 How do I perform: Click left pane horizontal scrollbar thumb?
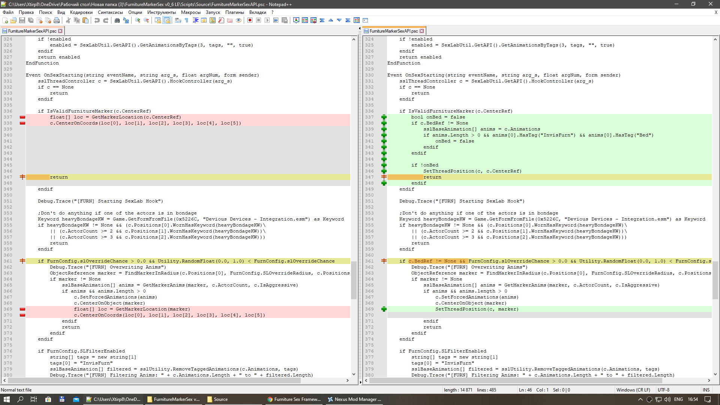[x=154, y=380]
